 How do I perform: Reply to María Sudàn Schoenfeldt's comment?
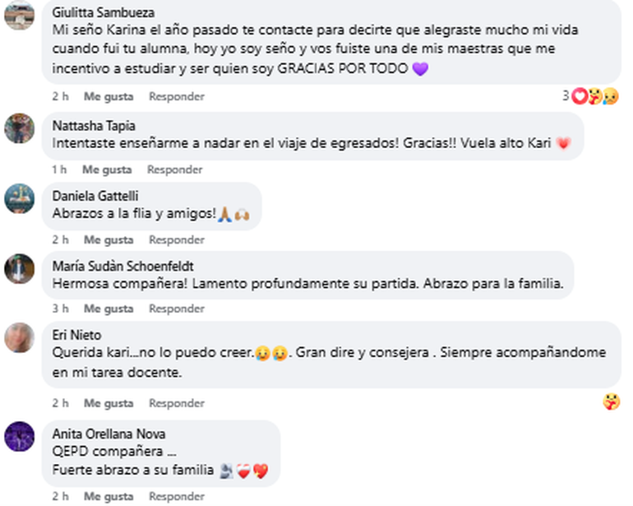tap(176, 309)
